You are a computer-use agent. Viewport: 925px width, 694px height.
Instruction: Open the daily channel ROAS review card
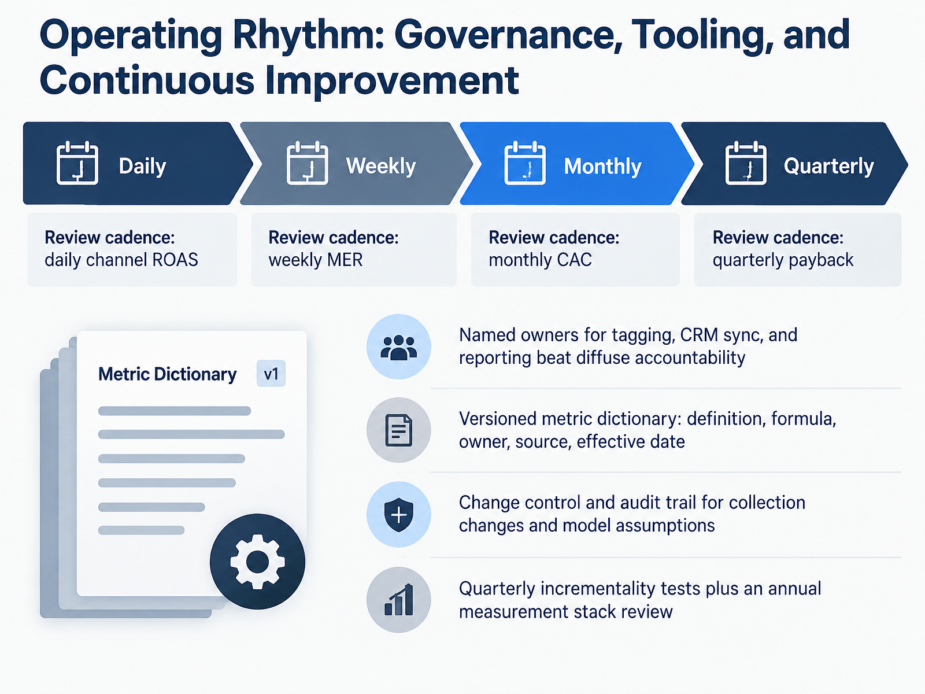click(x=132, y=249)
